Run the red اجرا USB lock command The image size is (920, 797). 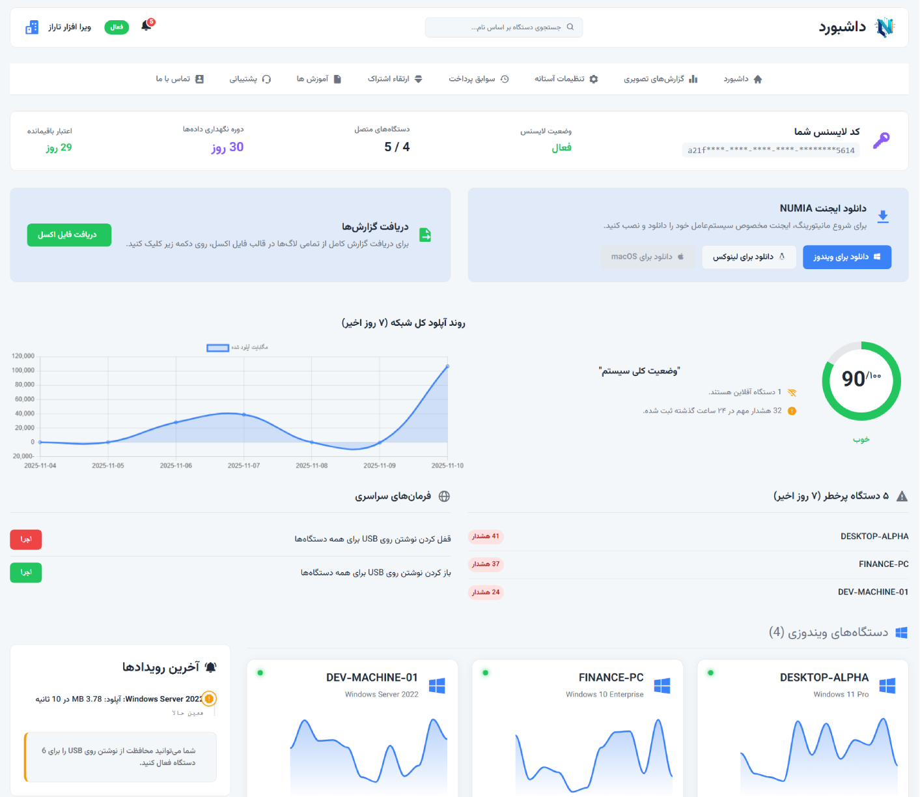point(26,540)
